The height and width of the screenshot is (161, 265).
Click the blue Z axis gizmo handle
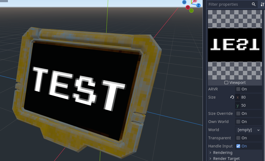[x=198, y=5]
